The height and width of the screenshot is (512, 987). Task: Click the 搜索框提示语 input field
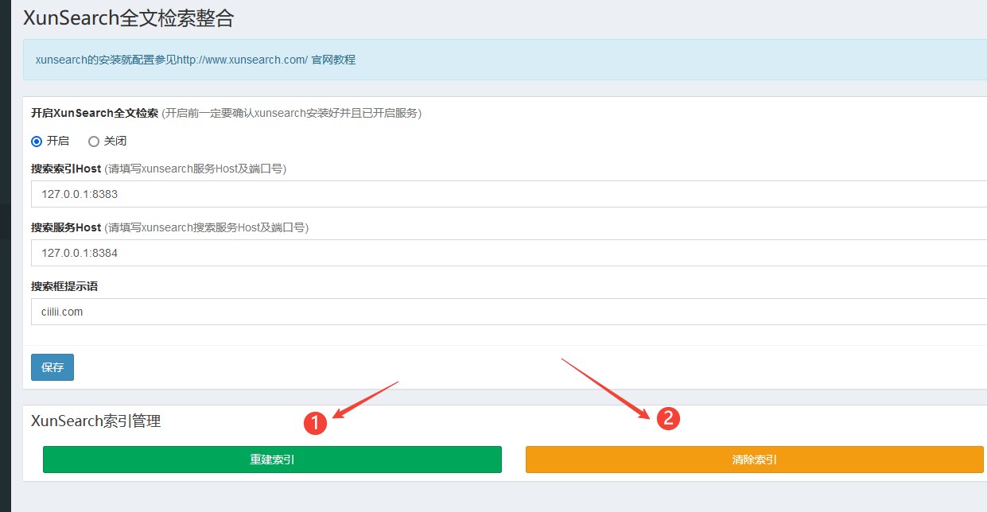(x=318, y=311)
